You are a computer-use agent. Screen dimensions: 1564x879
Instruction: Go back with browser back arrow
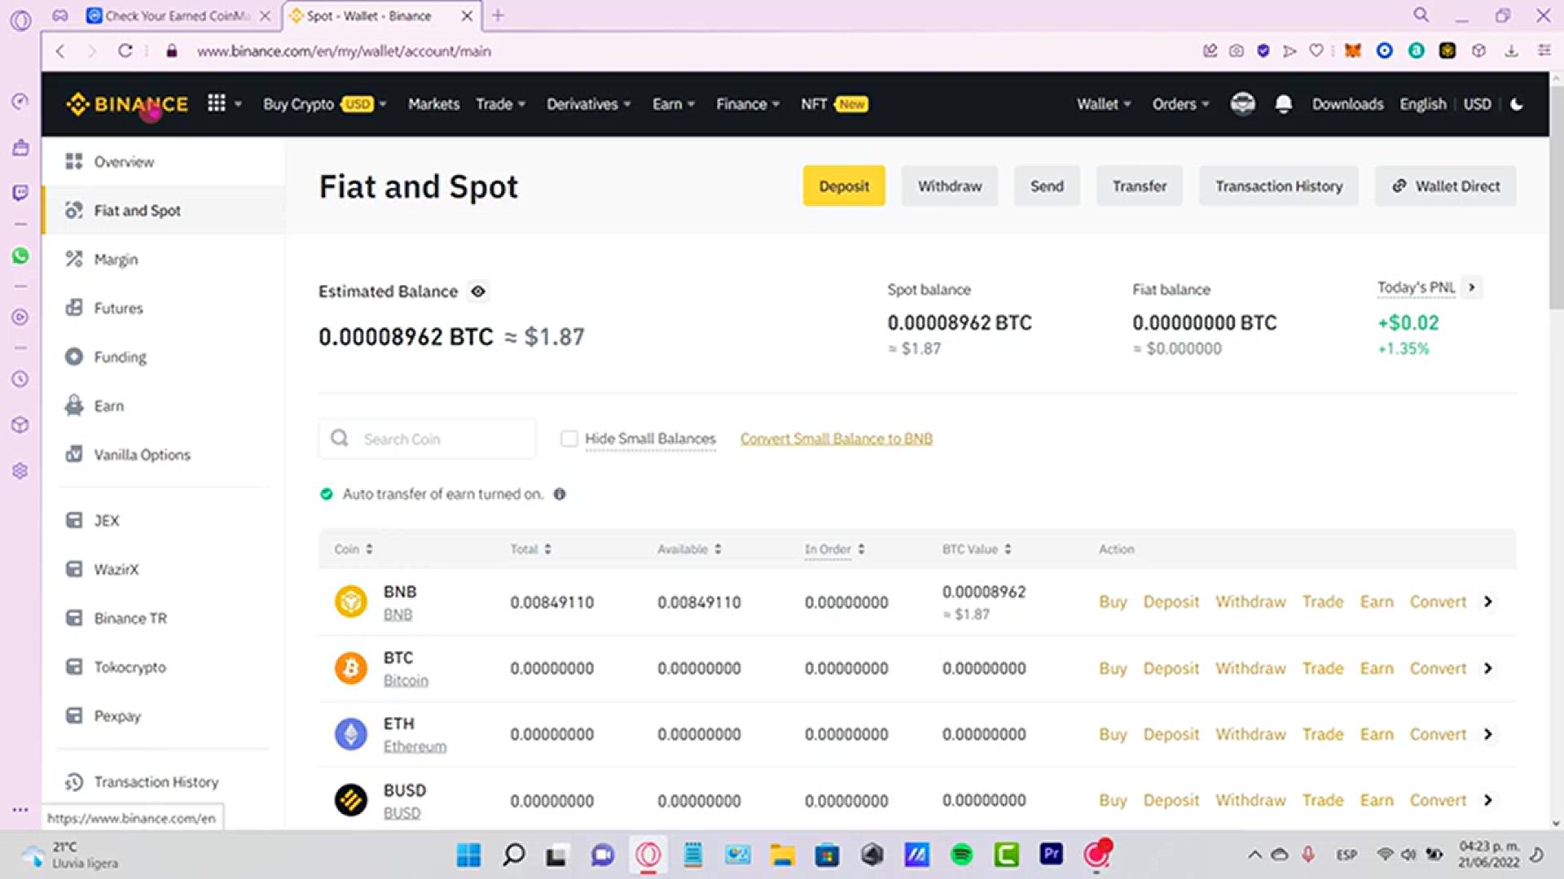(x=60, y=50)
